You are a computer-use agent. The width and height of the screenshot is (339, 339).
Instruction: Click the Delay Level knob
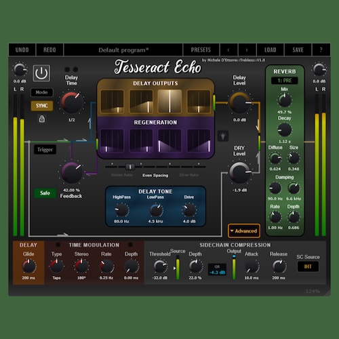[x=239, y=102]
